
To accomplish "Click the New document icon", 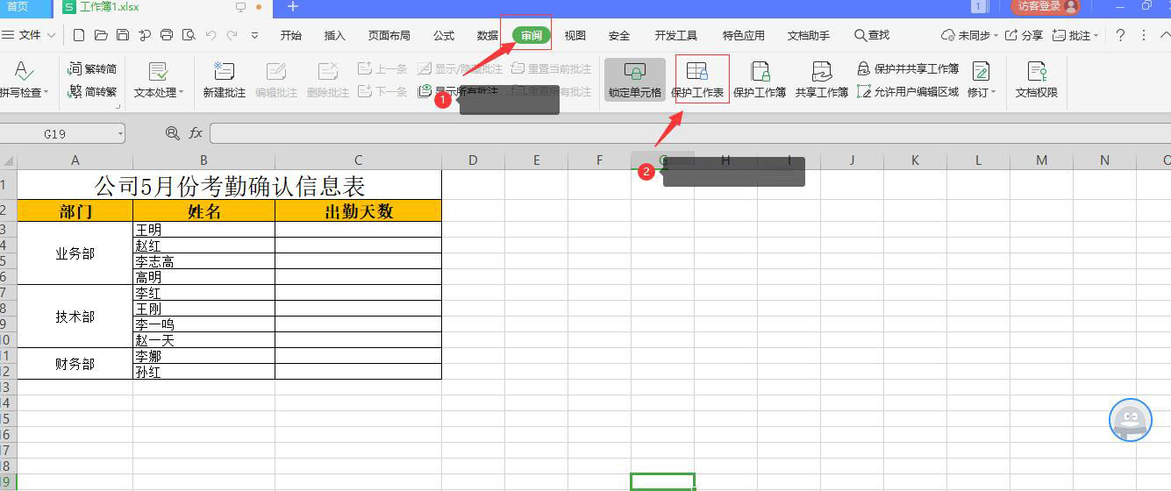I will (x=79, y=35).
